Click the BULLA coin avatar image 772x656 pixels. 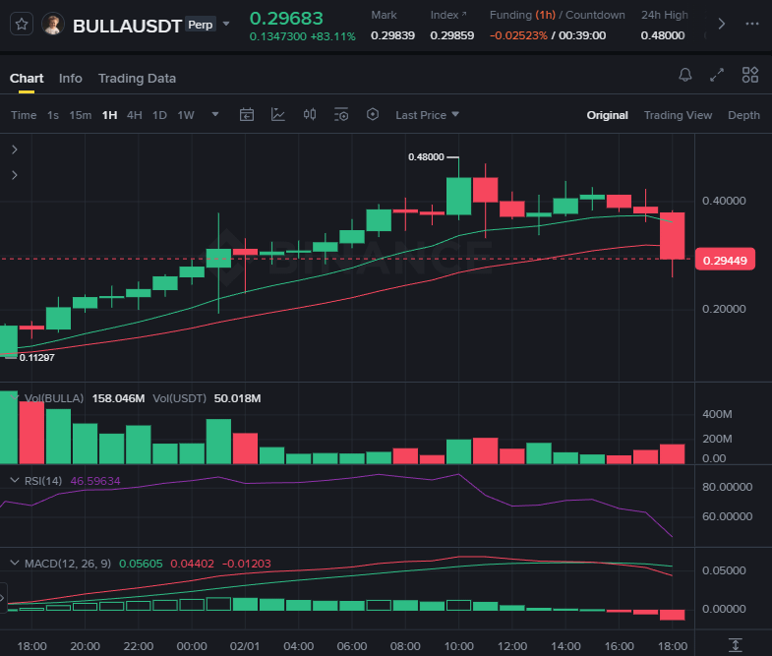(53, 24)
